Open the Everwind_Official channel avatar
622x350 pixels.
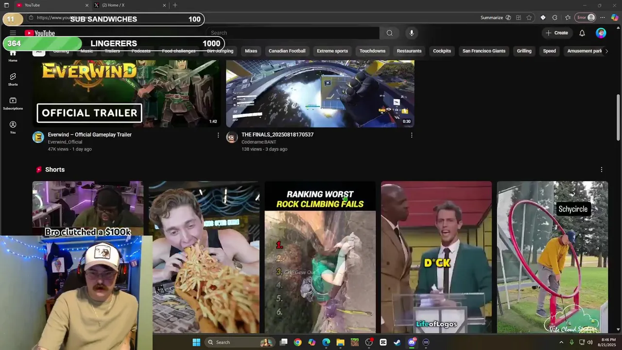tap(38, 137)
